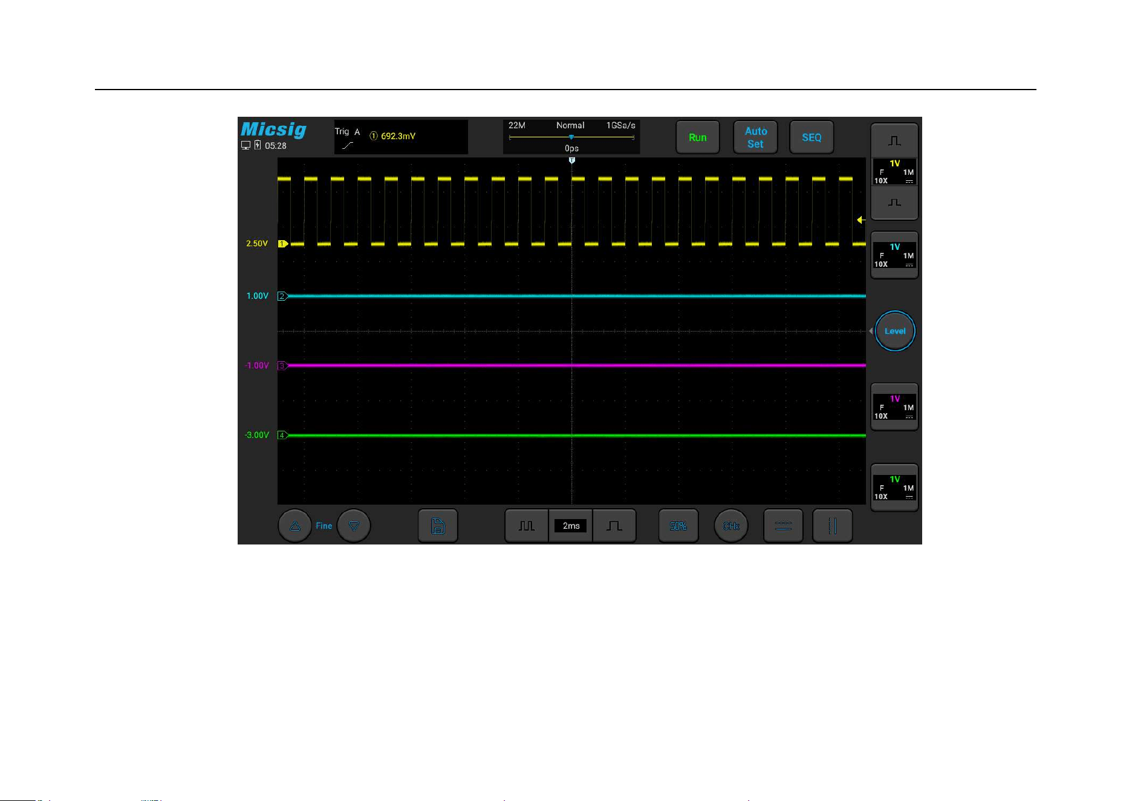The height and width of the screenshot is (801, 1132).
Task: Select the channel 1 yellow ground marker
Action: pyautogui.click(x=282, y=244)
